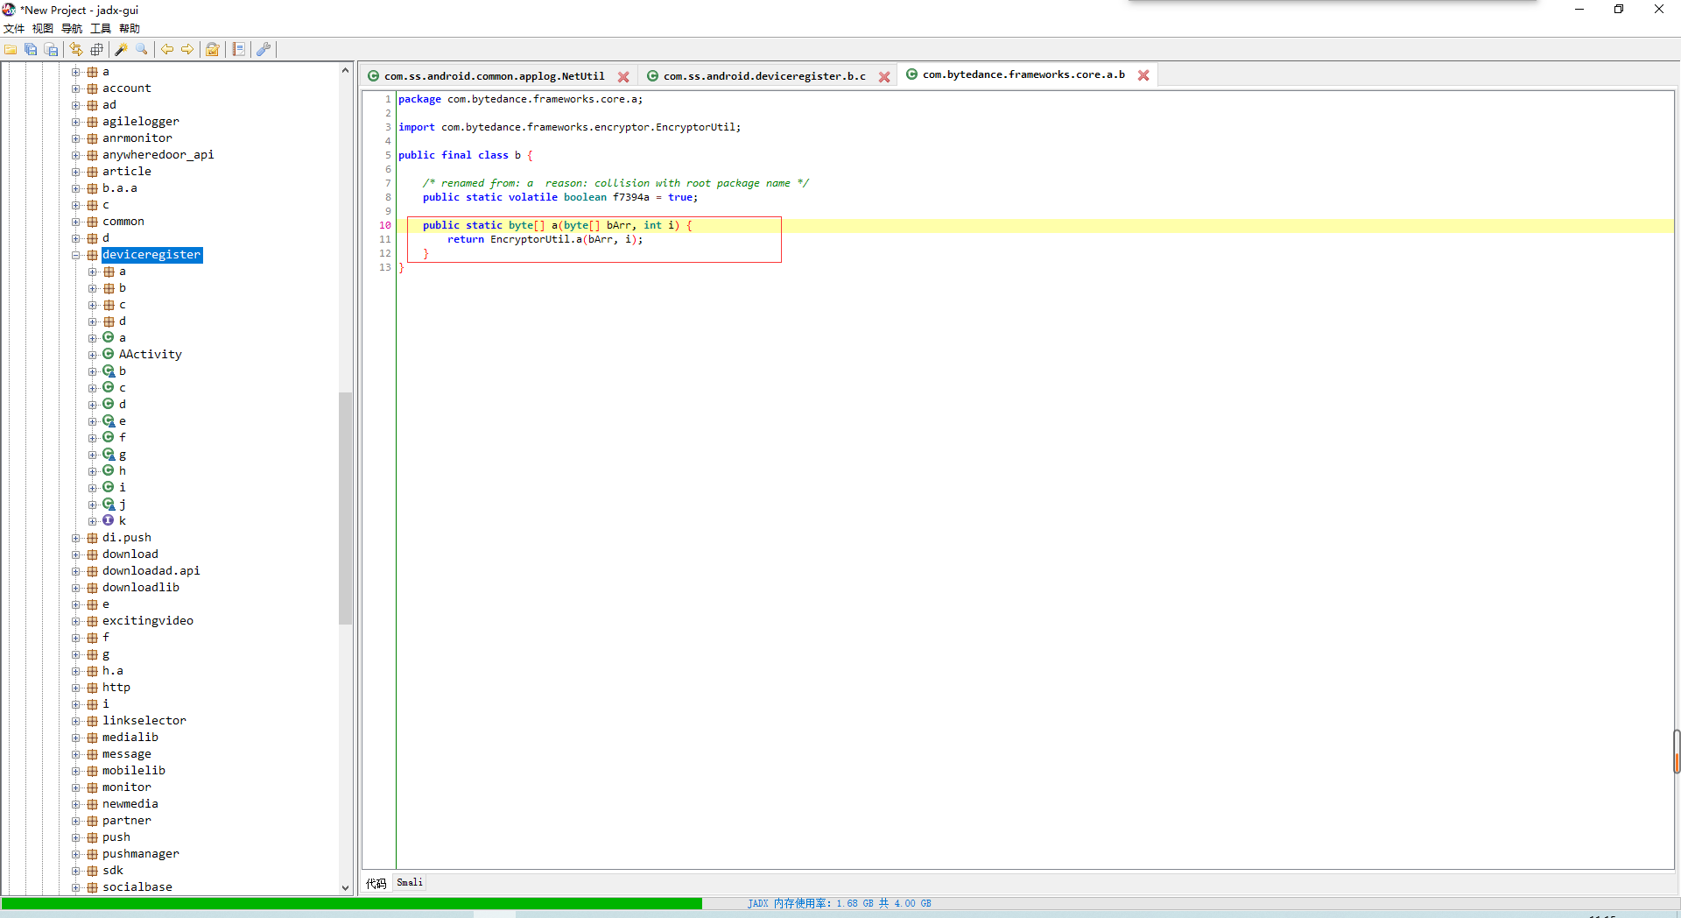1681x918 pixels.
Task: Toggle sync with editor button
Action: (76, 50)
